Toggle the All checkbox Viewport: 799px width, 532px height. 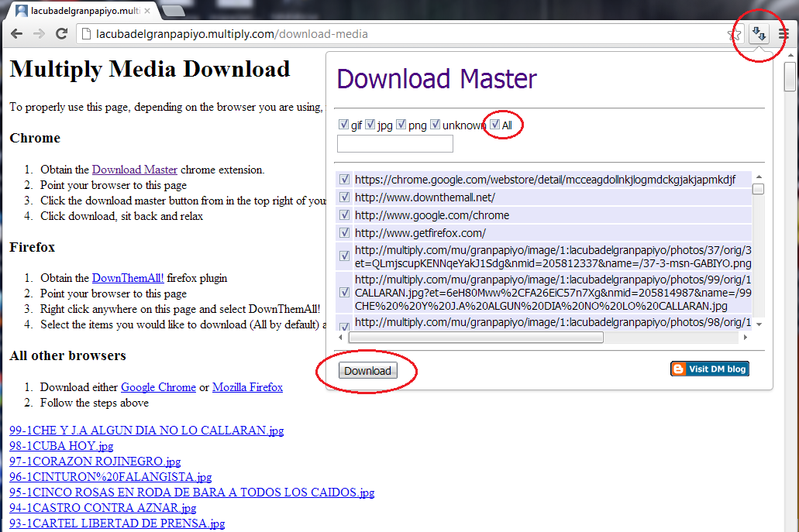(x=494, y=124)
